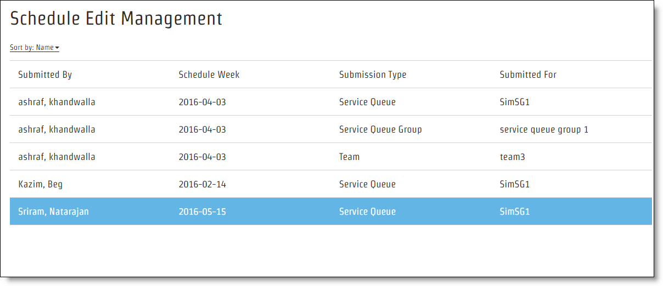Viewport: 663px width, 286px height.
Task: Click the 2016-02-14 schedule week cell
Action: coord(202,184)
